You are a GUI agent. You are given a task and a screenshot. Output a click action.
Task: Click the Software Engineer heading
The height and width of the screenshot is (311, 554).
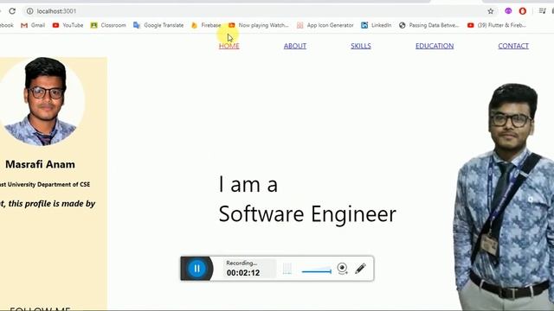307,213
